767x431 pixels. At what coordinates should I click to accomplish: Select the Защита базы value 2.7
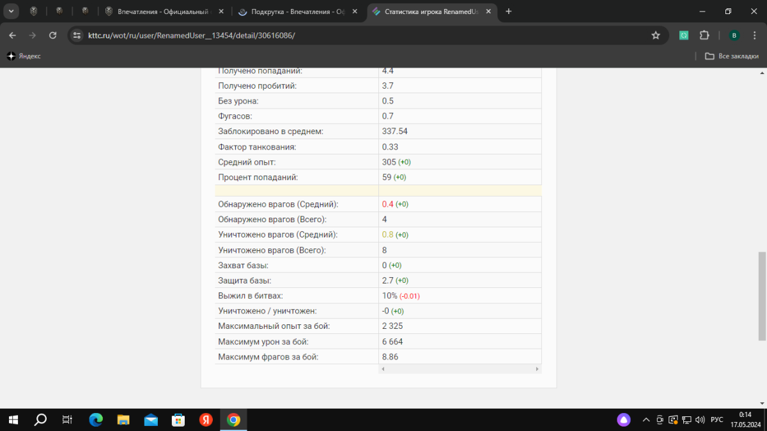tap(388, 281)
